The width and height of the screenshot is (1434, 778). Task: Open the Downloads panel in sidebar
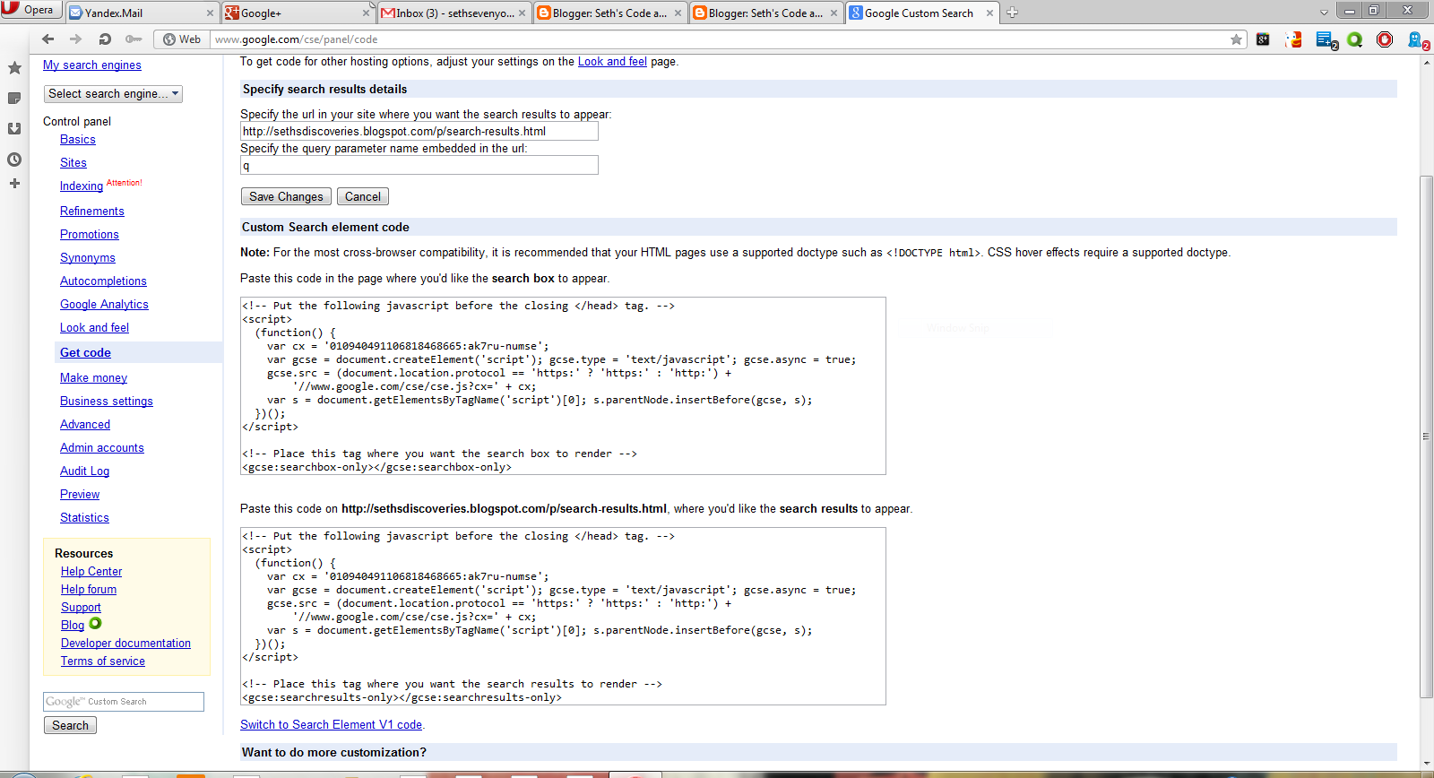tap(14, 129)
